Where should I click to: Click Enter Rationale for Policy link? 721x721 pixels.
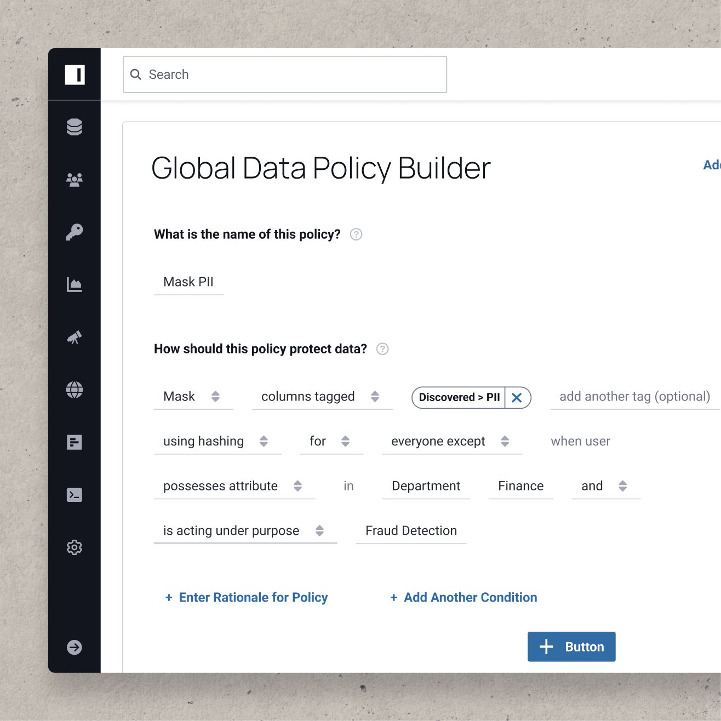point(247,598)
